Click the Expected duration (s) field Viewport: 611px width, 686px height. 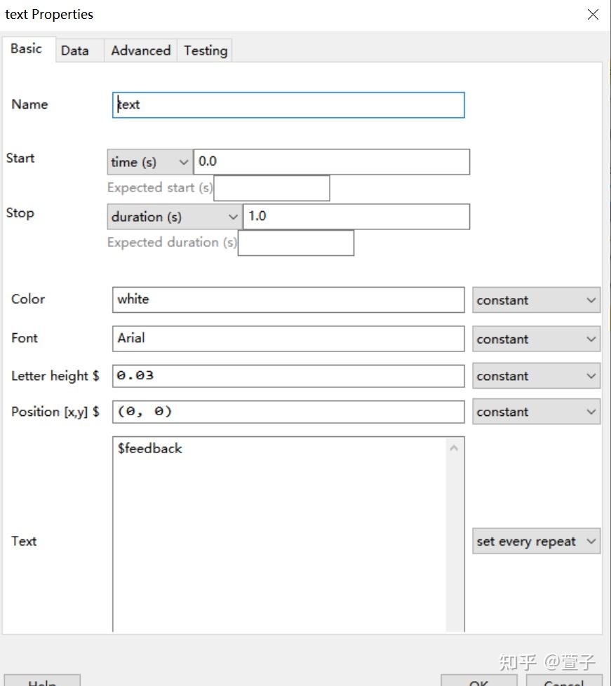295,243
